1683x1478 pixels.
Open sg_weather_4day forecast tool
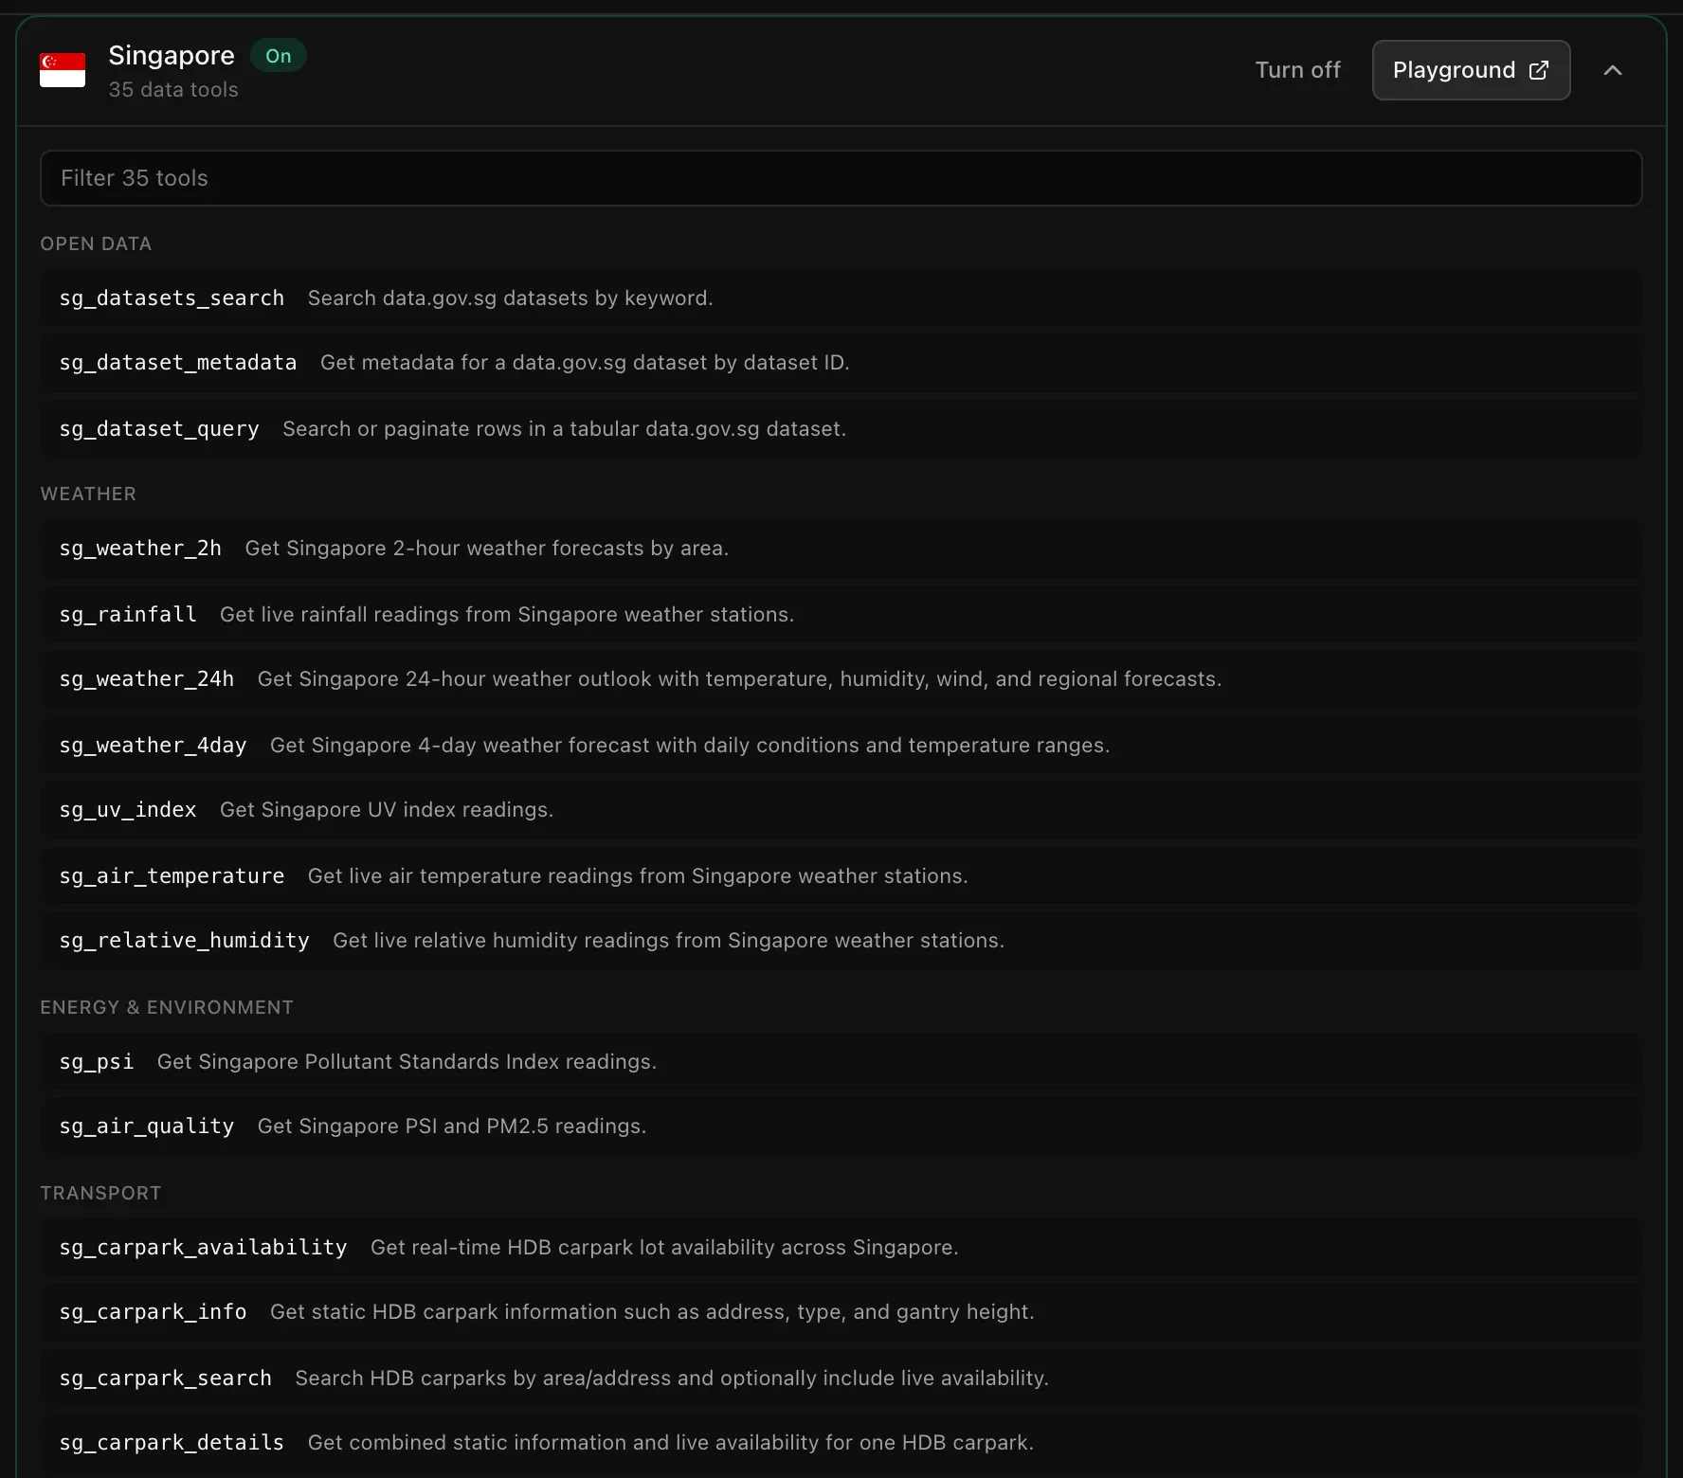(x=841, y=746)
